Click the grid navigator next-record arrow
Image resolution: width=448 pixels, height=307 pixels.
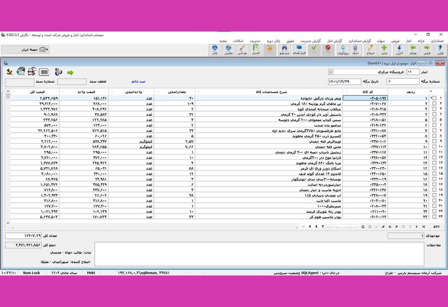(x=417, y=227)
